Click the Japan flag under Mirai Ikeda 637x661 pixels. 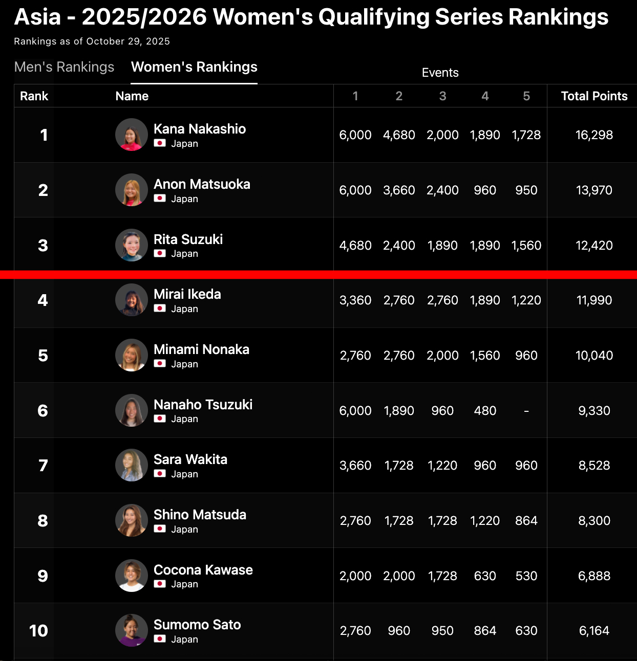[x=160, y=309]
